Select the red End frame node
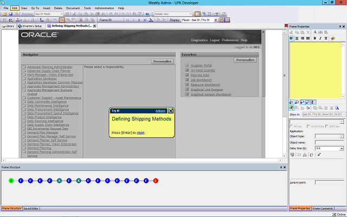The height and width of the screenshot is (217, 347). pos(156,181)
